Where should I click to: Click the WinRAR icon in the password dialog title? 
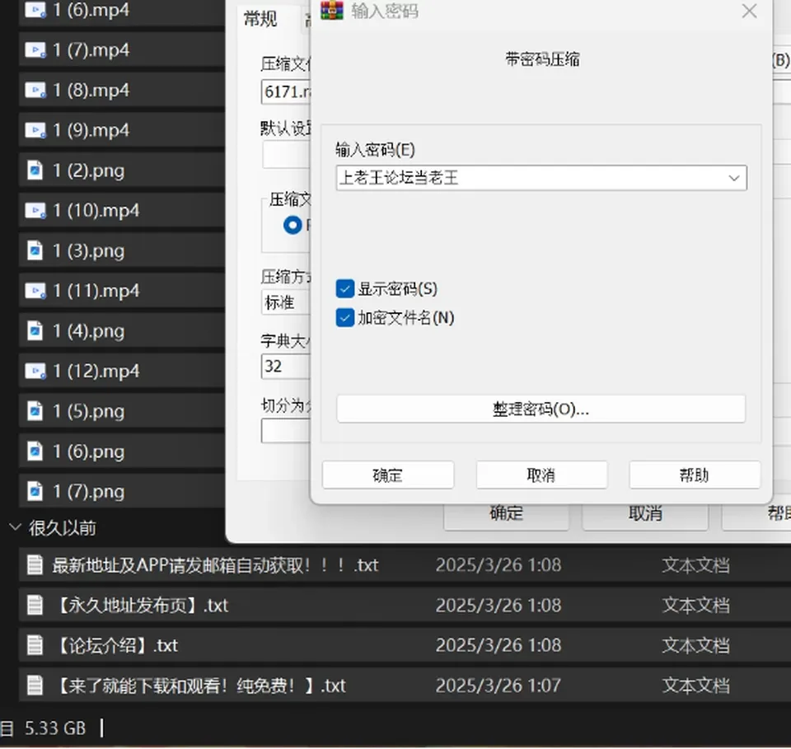click(x=332, y=10)
